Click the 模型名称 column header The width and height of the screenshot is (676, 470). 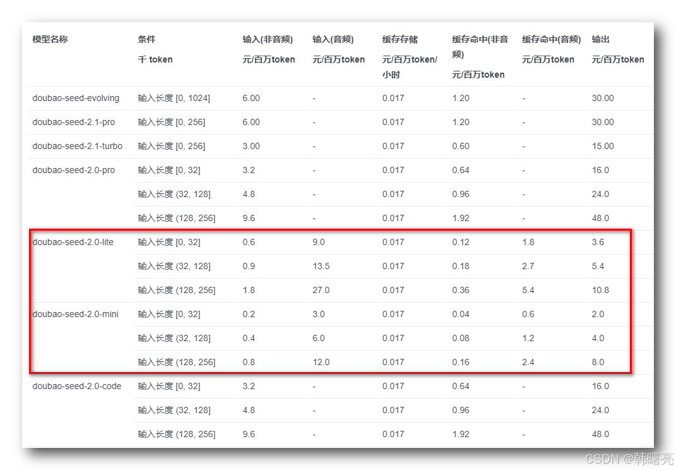(50, 39)
